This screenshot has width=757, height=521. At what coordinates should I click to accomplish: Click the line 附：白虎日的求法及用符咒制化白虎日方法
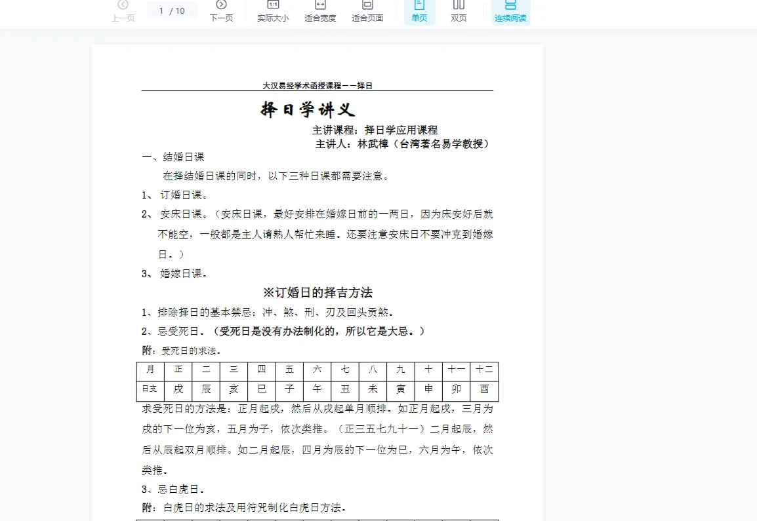(244, 507)
